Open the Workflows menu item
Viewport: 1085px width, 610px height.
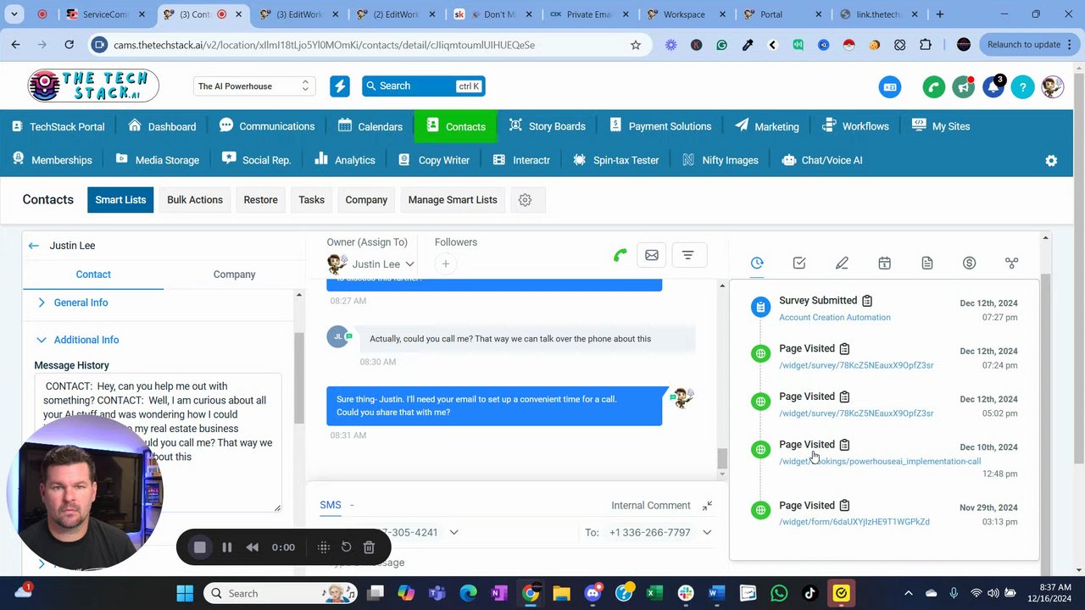pos(856,126)
